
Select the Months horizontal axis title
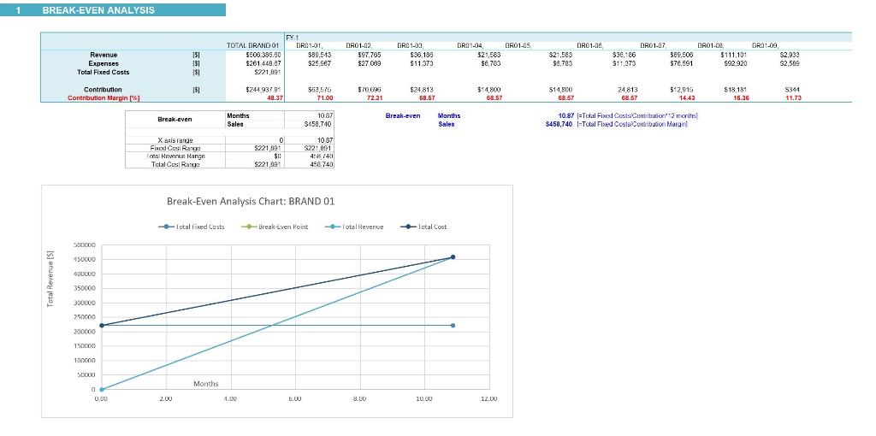(206, 384)
